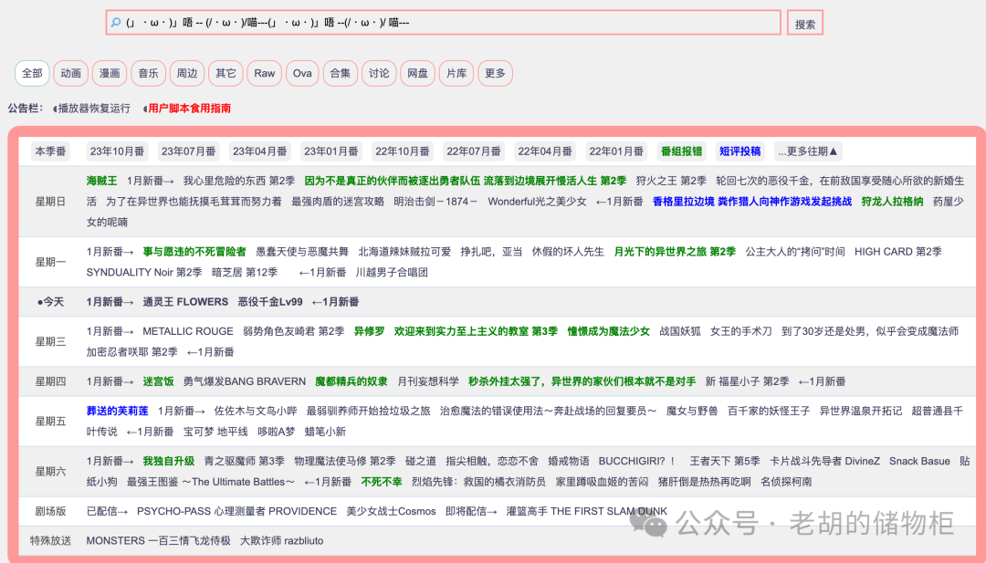Open 葬送的芙莉莲 link
This screenshot has height=563, width=986.
click(x=118, y=411)
